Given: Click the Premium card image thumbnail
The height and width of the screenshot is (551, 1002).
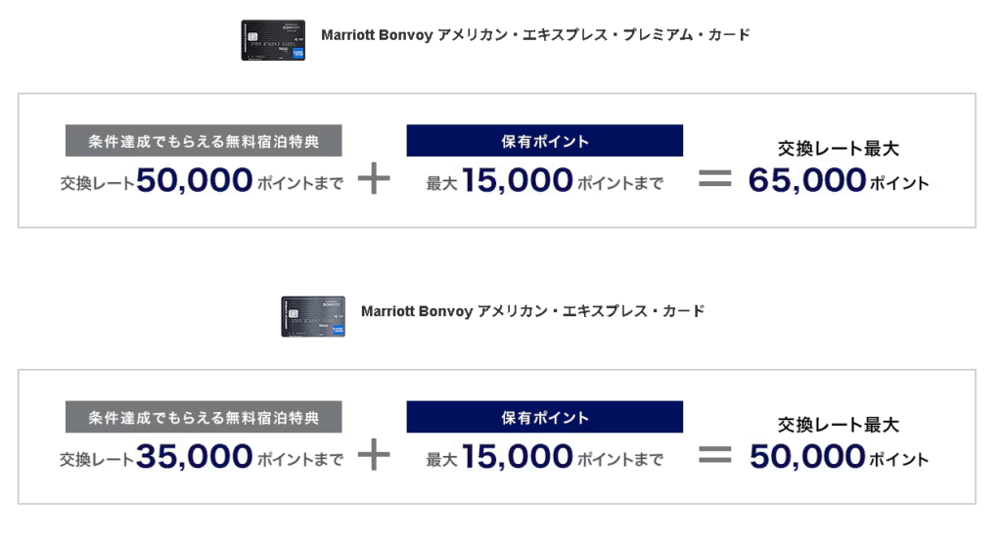Looking at the screenshot, I should (x=273, y=40).
